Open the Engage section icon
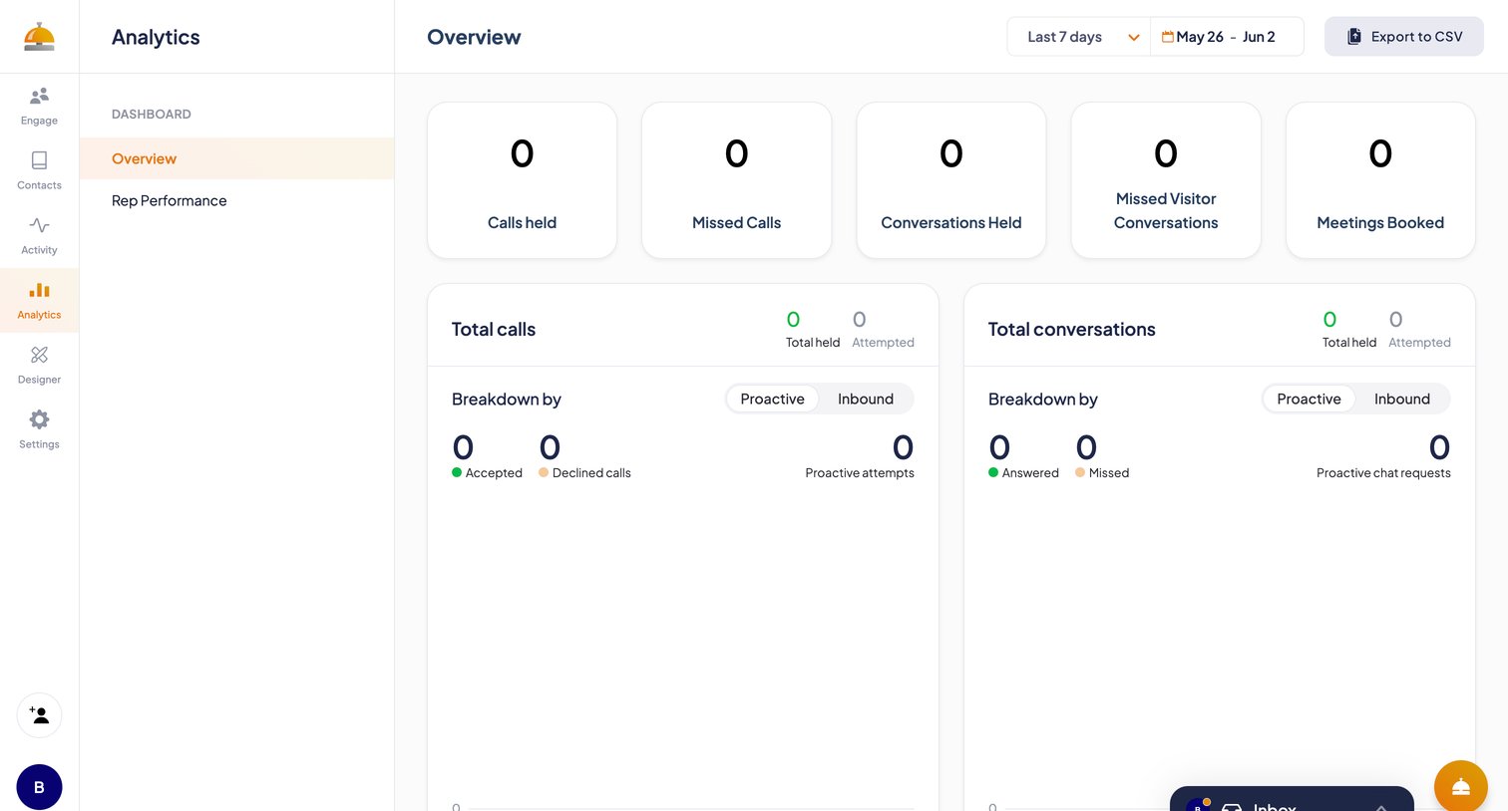The height and width of the screenshot is (811, 1508). (39, 97)
